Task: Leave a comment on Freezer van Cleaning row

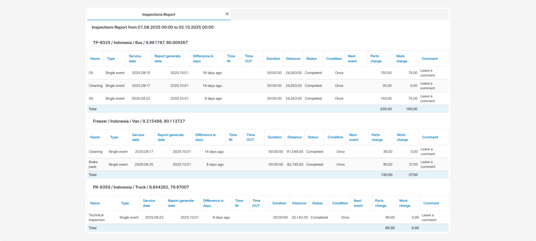Action: click(x=427, y=152)
